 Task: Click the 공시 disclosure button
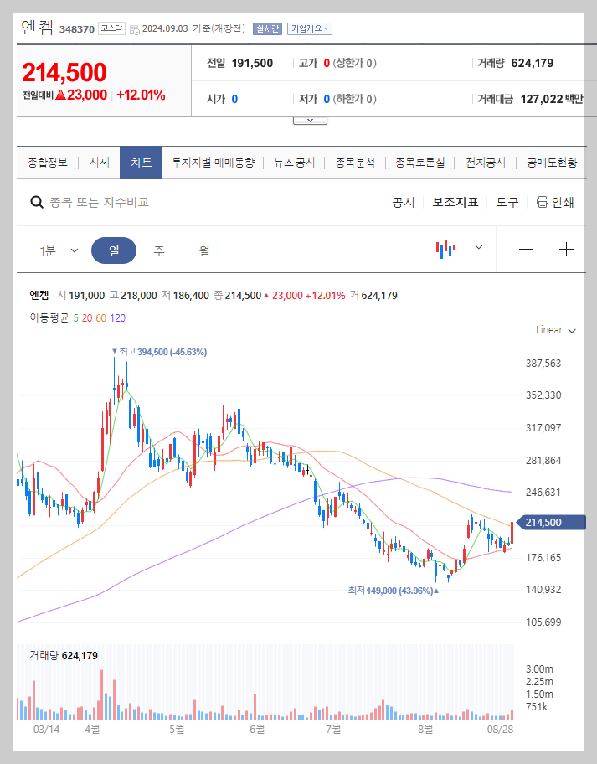coord(403,202)
